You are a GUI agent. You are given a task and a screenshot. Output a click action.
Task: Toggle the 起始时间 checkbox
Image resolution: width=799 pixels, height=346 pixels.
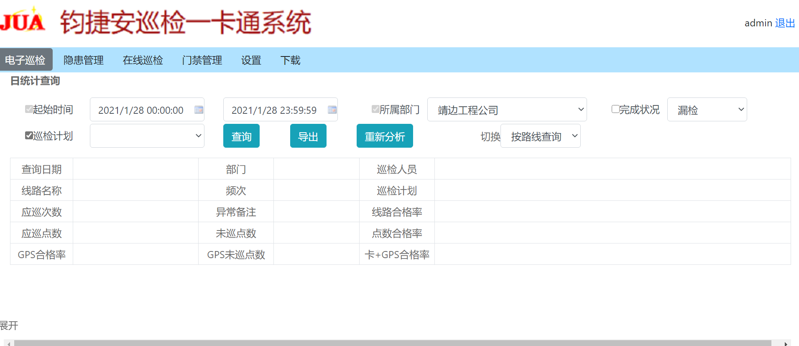29,109
